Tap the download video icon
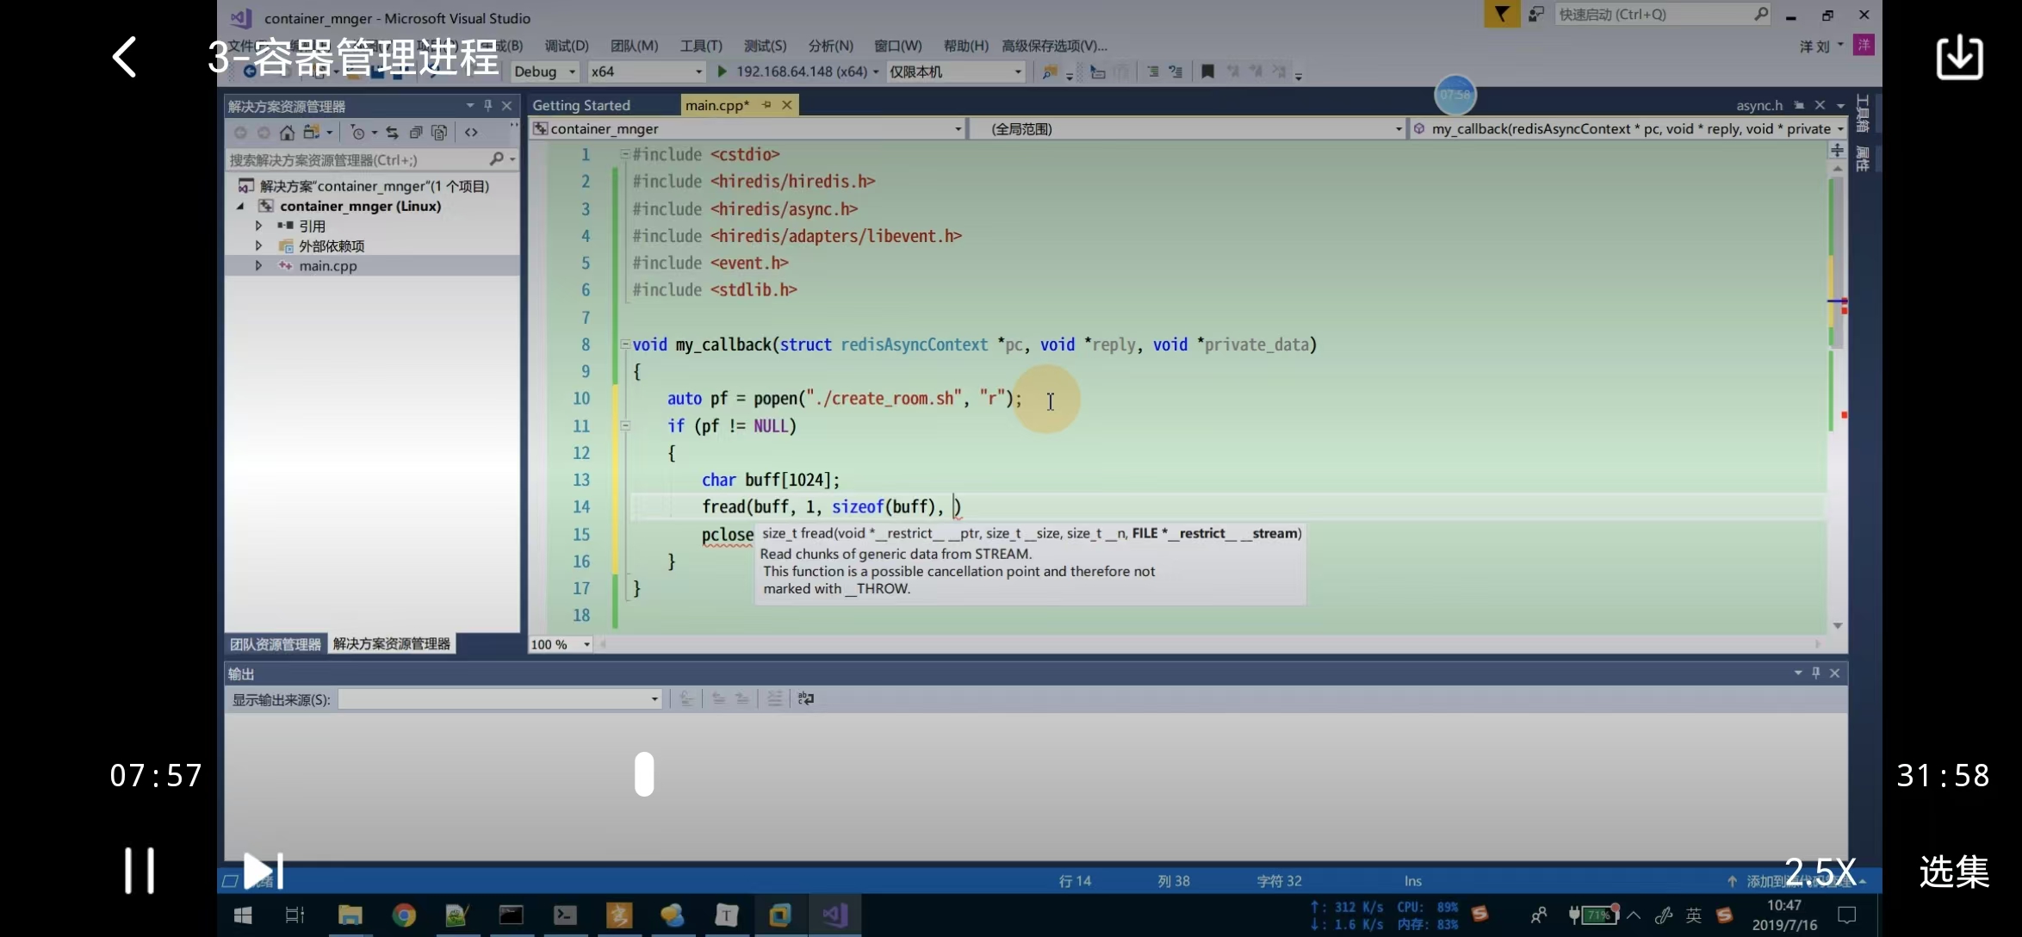This screenshot has width=2022, height=937. click(x=1960, y=57)
